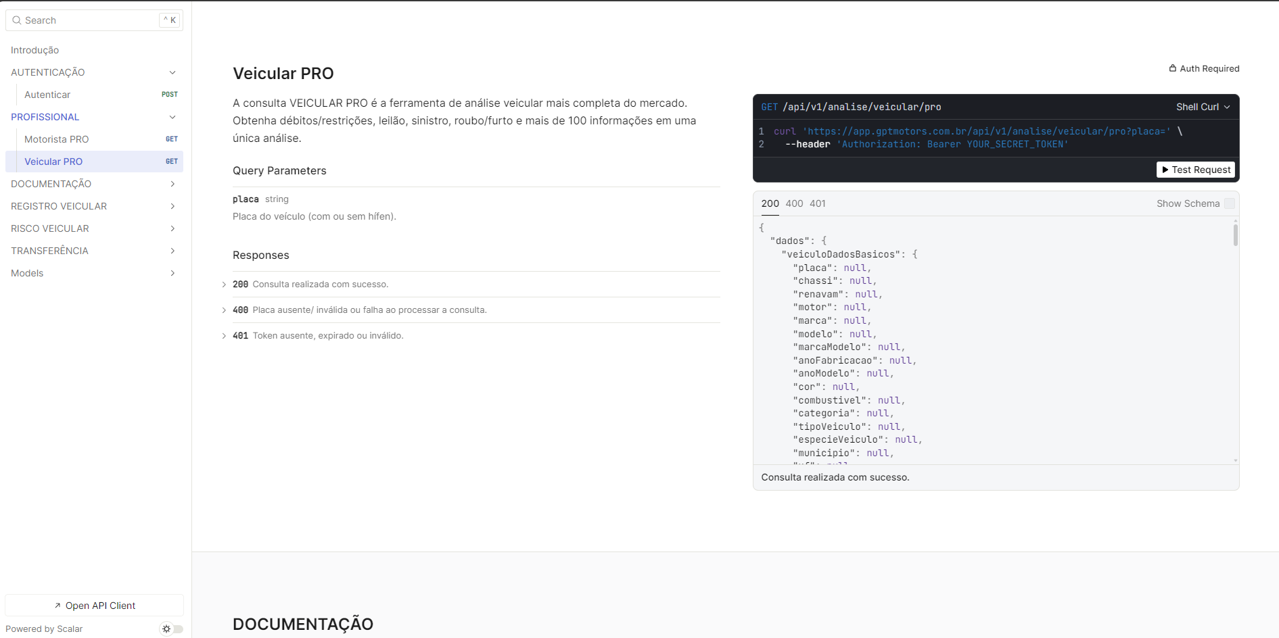Select Veicular PRO in sidebar
This screenshot has width=1279, height=638.
pyautogui.click(x=94, y=162)
